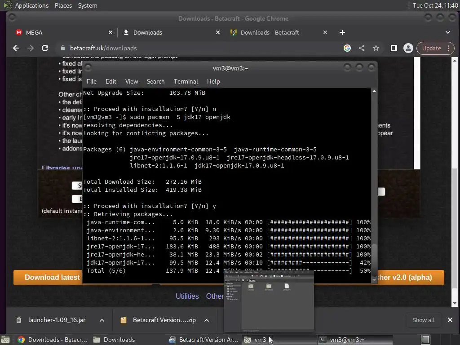Open the Utilities link
460x345 pixels.
pos(187,296)
